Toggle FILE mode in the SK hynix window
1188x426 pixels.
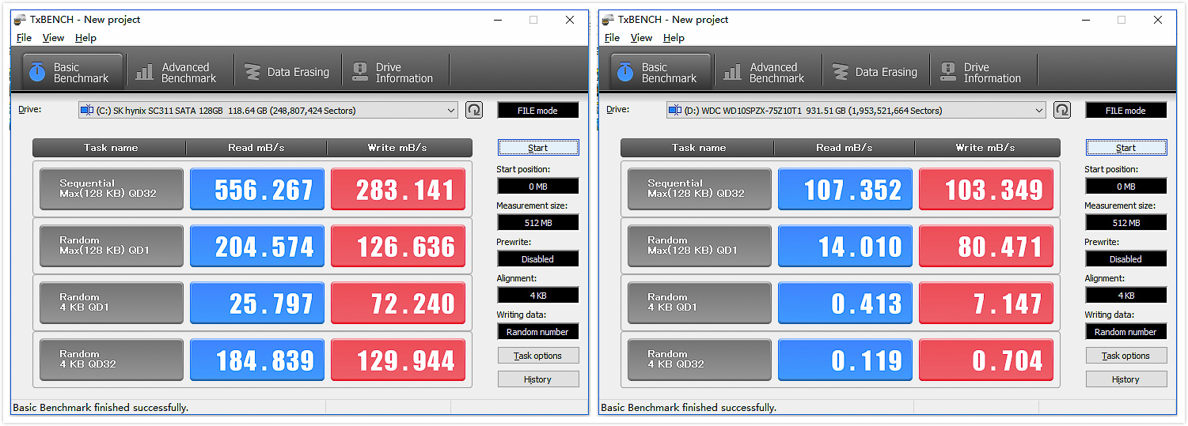pyautogui.click(x=537, y=111)
